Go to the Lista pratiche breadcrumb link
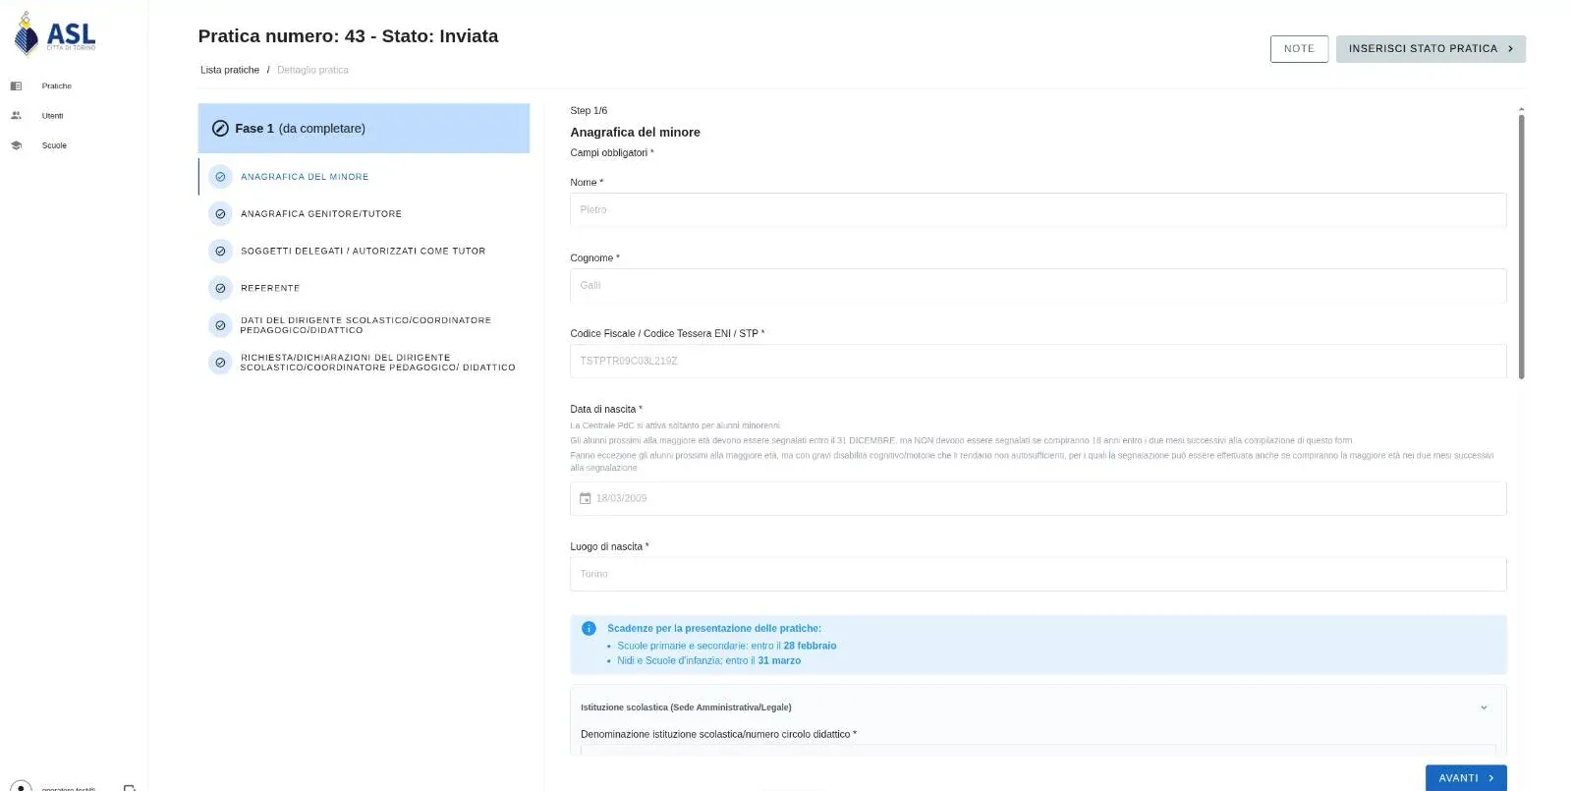The image size is (1572, 791). tap(230, 70)
